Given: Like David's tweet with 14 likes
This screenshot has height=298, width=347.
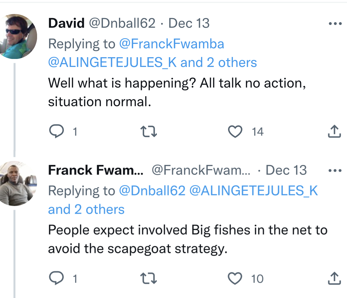Looking at the screenshot, I should point(235,131).
